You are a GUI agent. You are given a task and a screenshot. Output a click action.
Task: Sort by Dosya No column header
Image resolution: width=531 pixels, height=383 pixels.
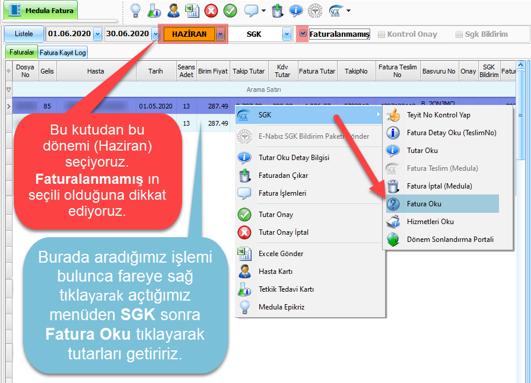coord(26,71)
